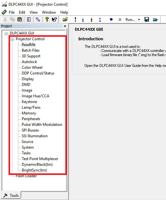Switch to the Tools tab
The height and width of the screenshot is (200, 166).
(11, 196)
